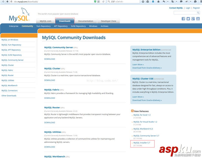Click DOWNLOAD under MySQL Utilities
This screenshot has height=158, width=202.
[49, 147]
